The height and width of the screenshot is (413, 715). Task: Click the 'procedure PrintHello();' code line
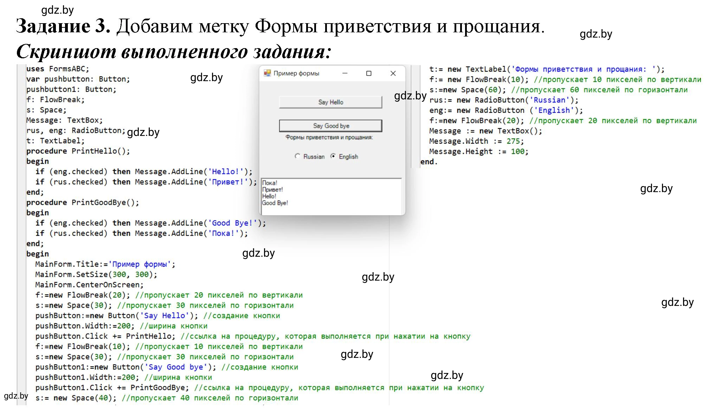click(78, 151)
